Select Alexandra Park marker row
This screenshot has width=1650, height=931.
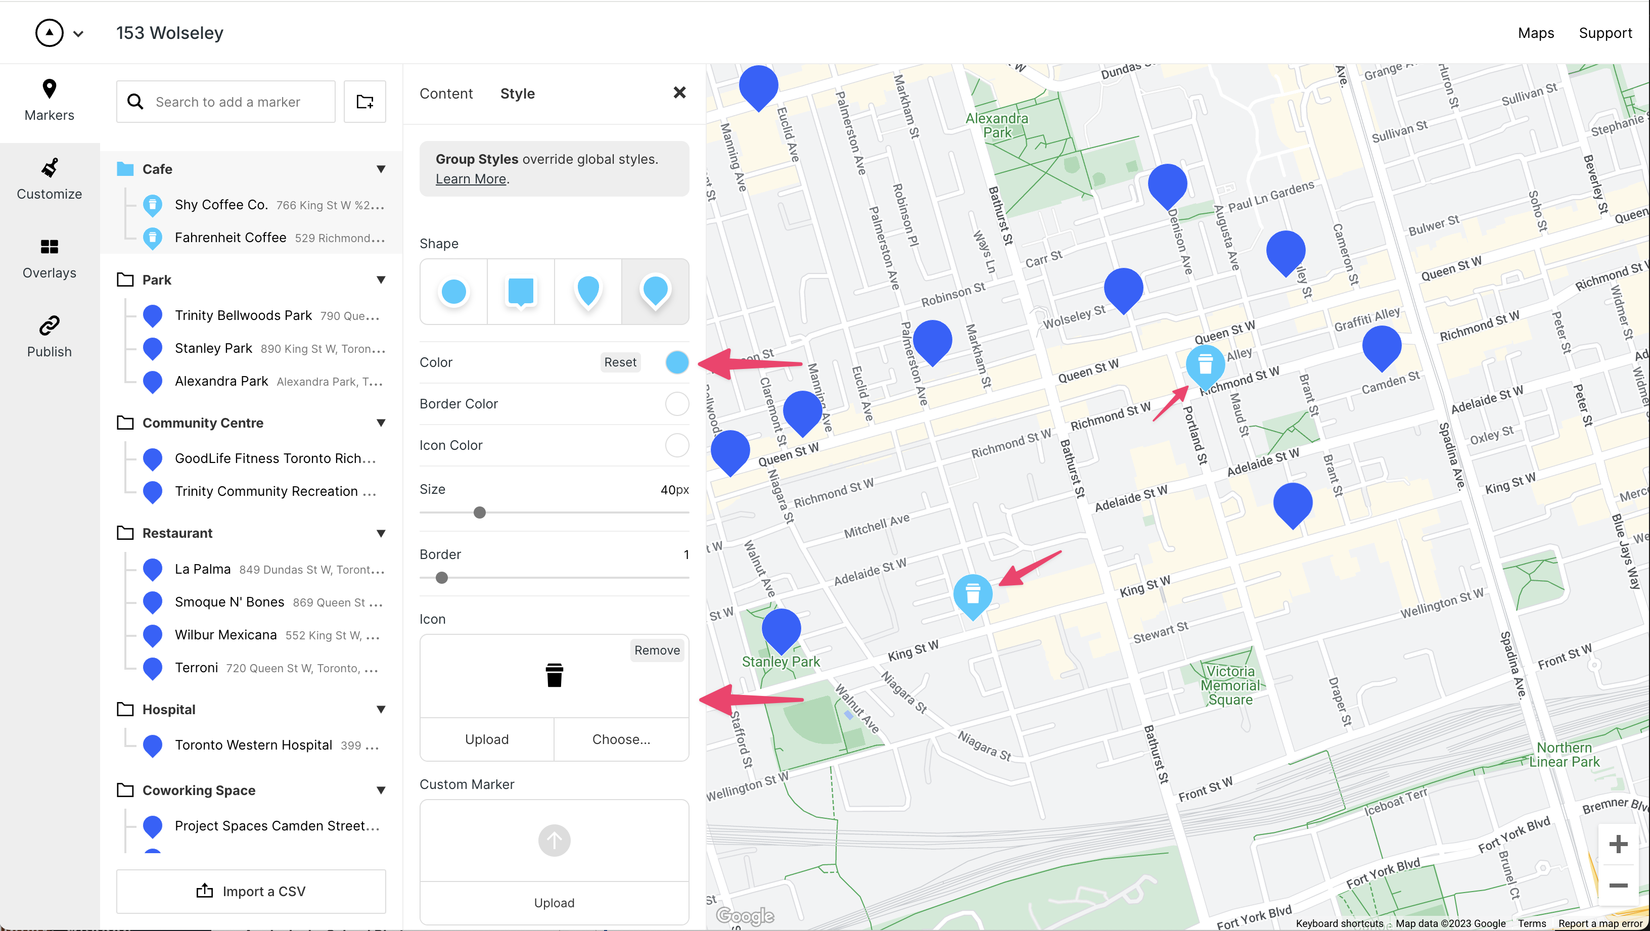click(x=264, y=382)
